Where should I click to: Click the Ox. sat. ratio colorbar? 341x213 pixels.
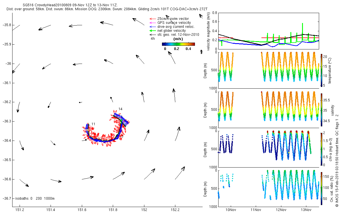322,188
